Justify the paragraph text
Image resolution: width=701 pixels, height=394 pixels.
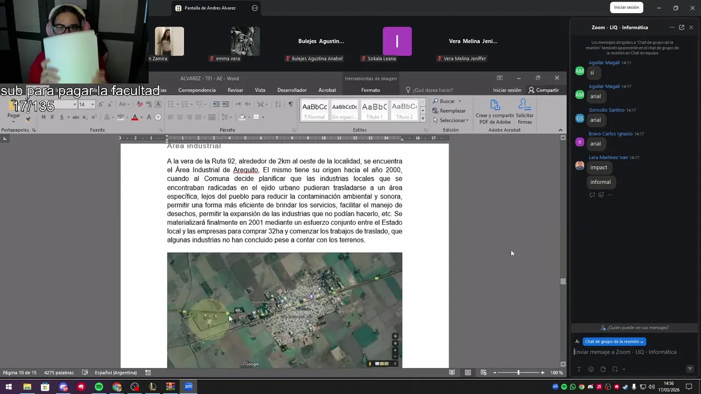click(x=197, y=117)
